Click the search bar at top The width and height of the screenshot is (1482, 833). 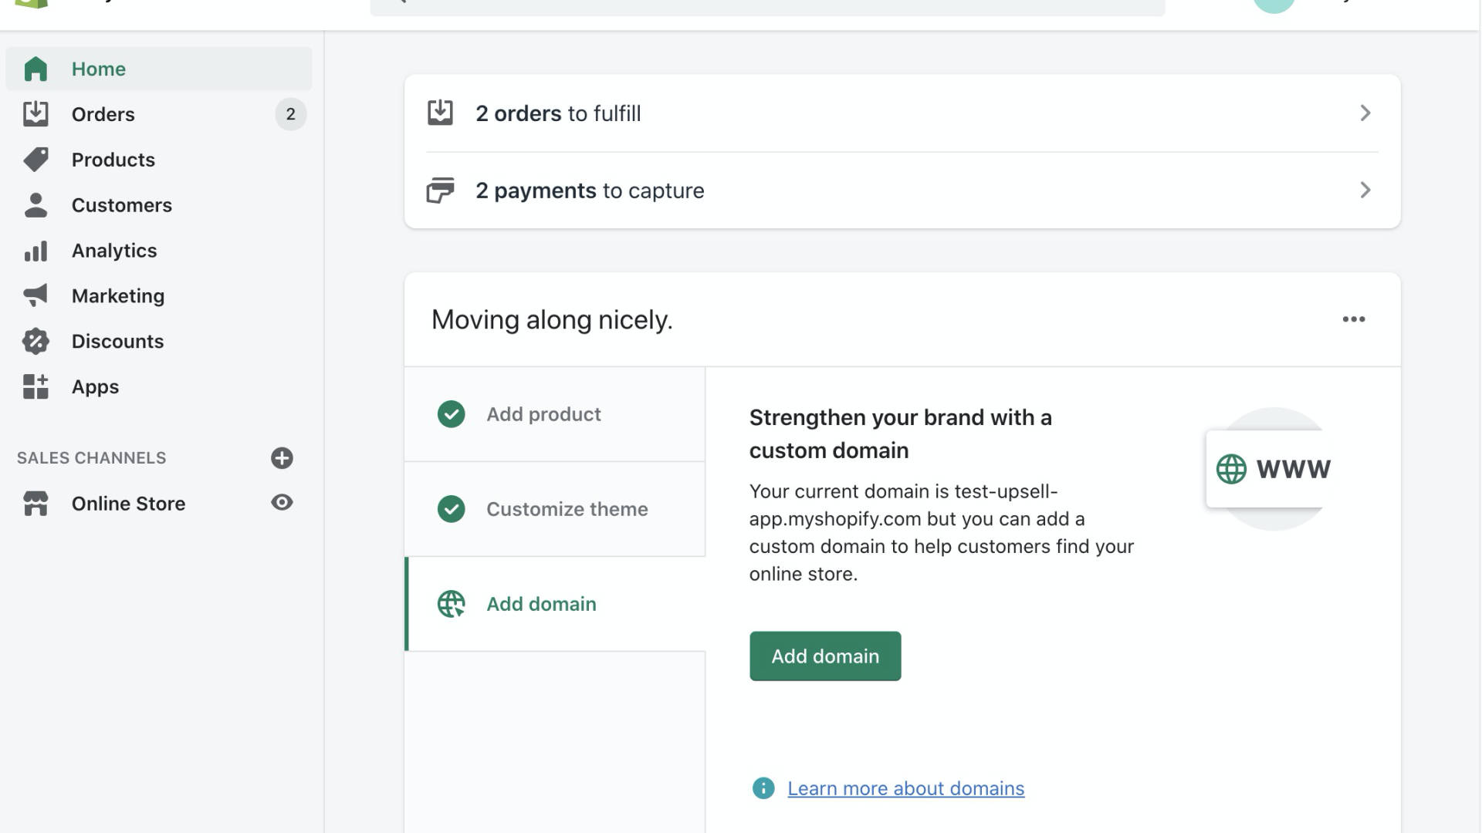pyautogui.click(x=767, y=6)
